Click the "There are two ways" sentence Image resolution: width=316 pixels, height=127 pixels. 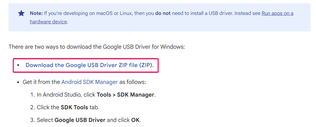point(97,46)
